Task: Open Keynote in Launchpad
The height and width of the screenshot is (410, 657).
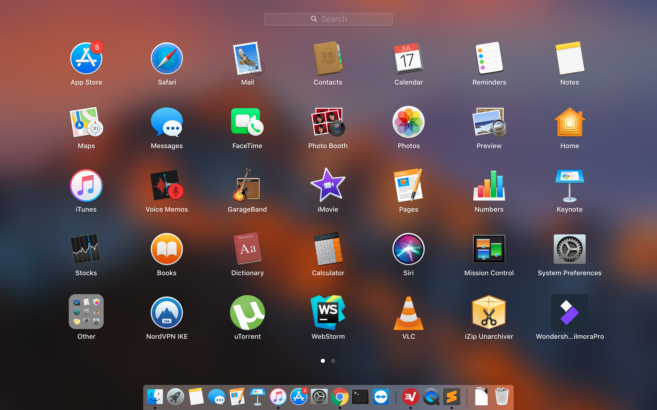Action: (x=569, y=186)
